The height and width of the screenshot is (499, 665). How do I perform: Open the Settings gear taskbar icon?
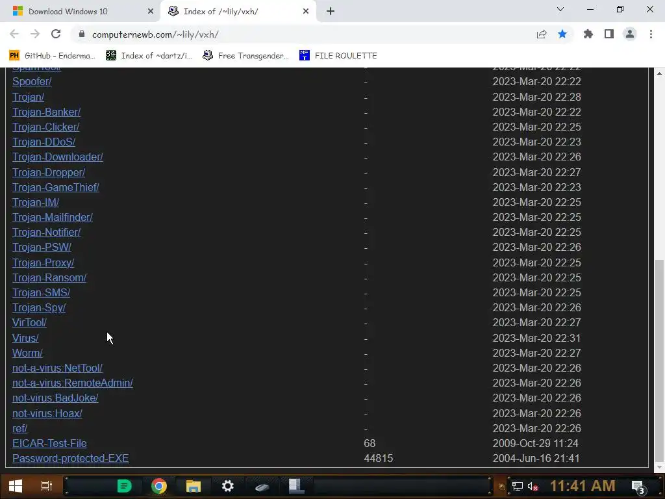pos(228,486)
